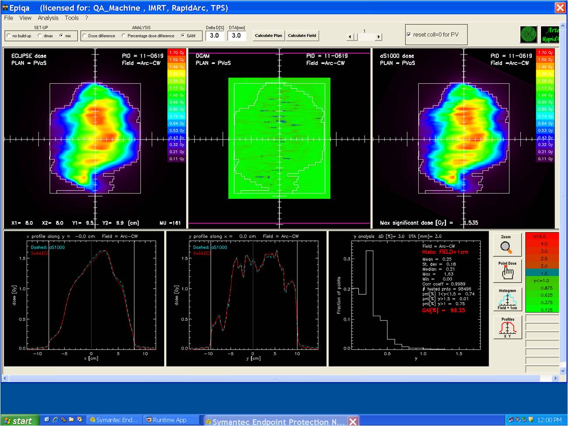Image resolution: width=568 pixels, height=426 pixels.
Task: Click the Delta D[%] input field
Action: [215, 36]
